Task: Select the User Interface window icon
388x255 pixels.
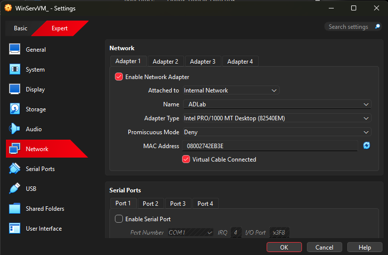Action: (14, 228)
